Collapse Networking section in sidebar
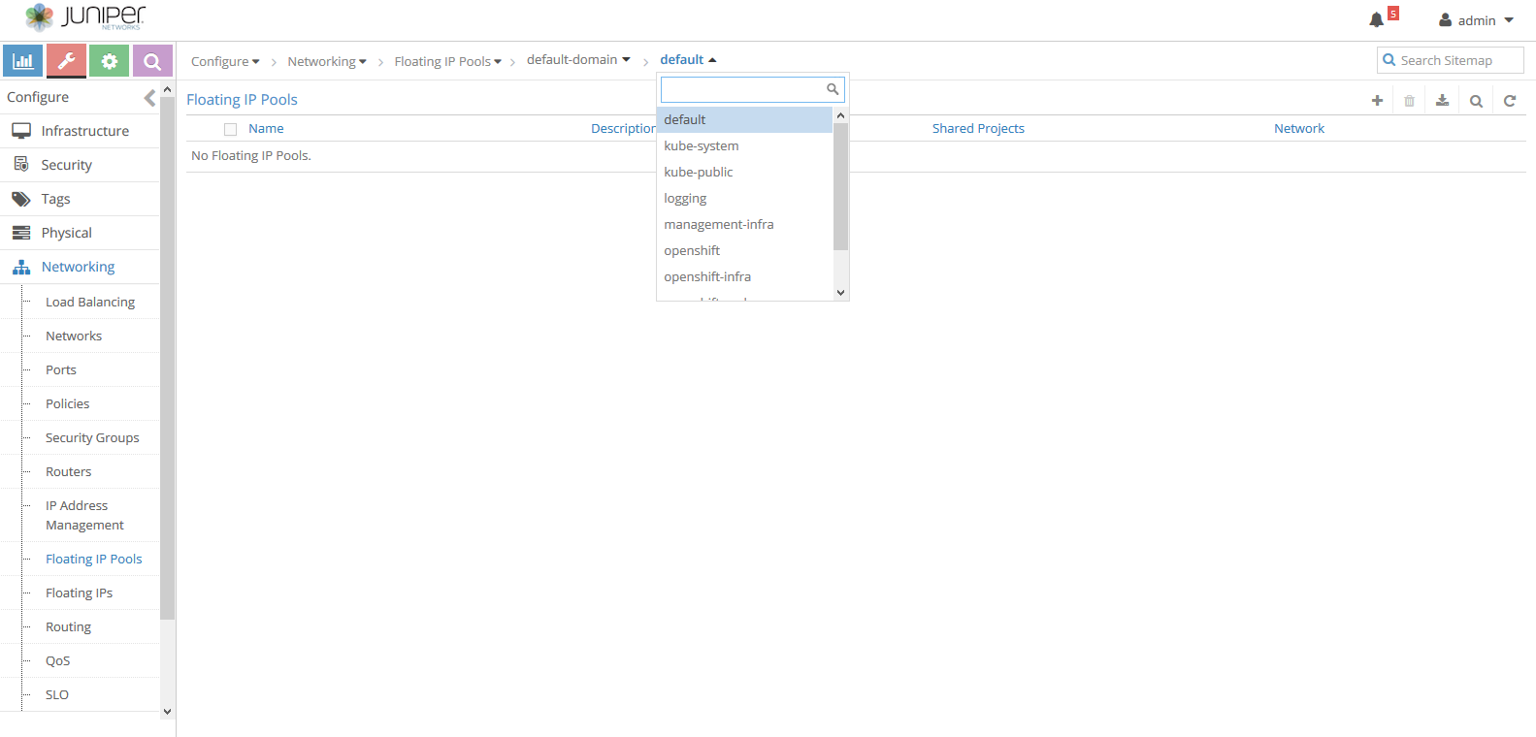The width and height of the screenshot is (1536, 737). [x=80, y=267]
